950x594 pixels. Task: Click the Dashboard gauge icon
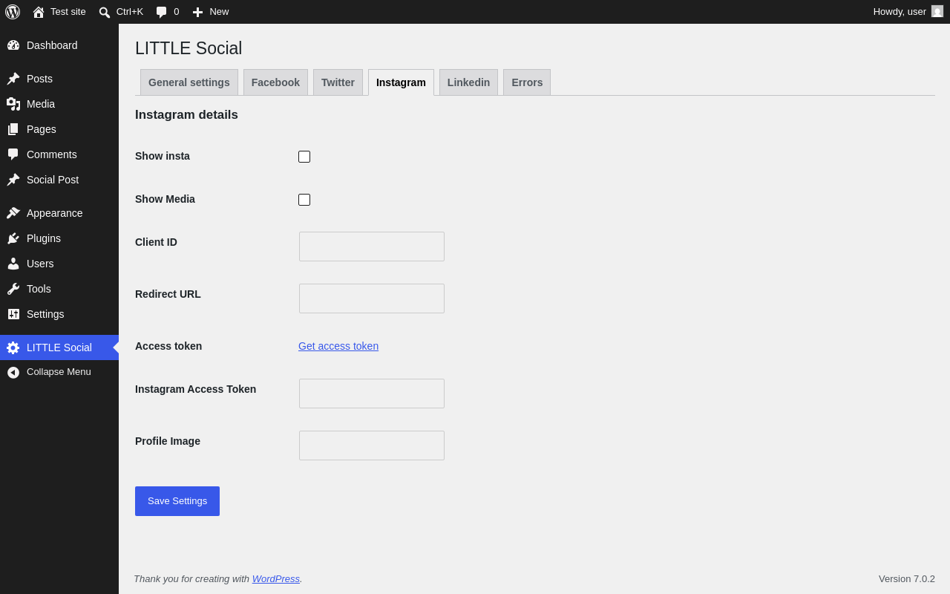[x=13, y=45]
